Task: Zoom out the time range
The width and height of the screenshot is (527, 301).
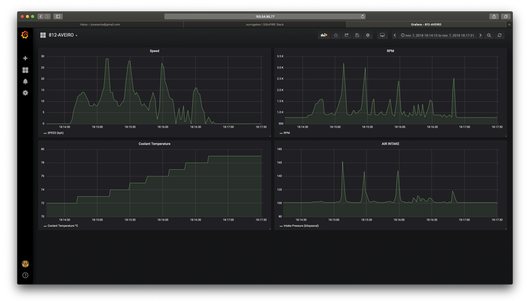Action: click(x=489, y=35)
